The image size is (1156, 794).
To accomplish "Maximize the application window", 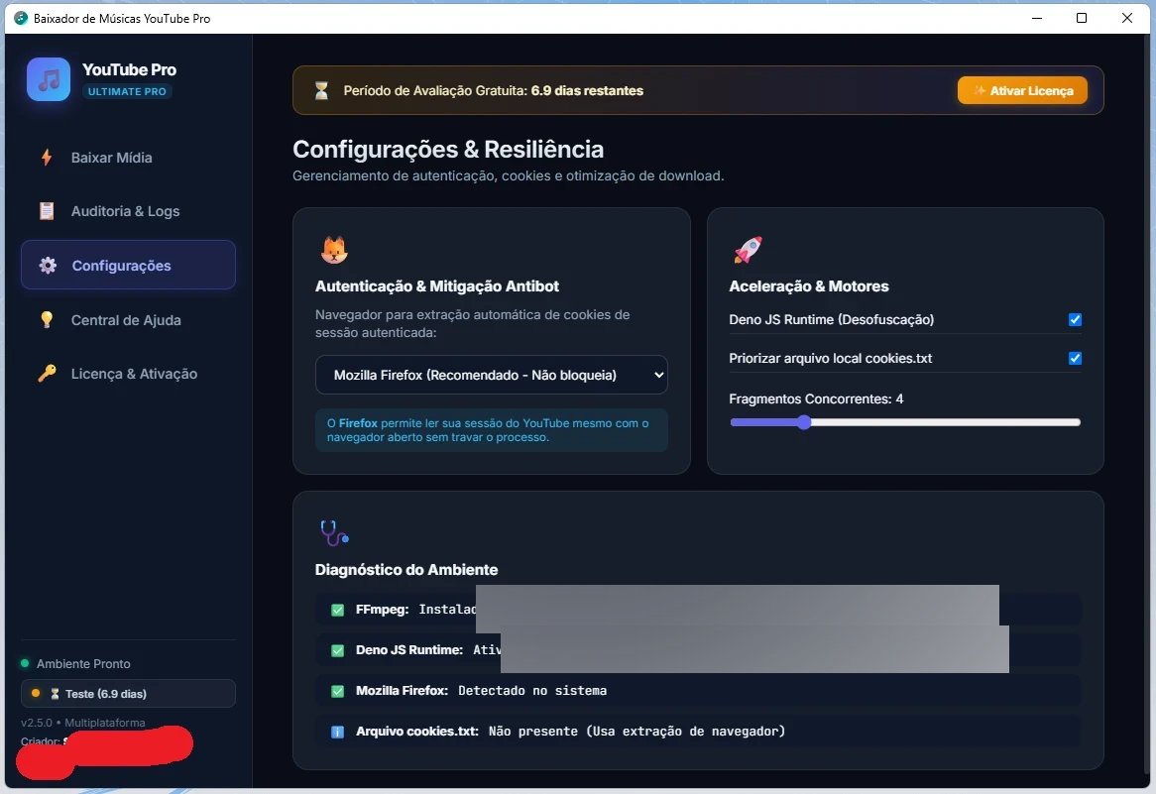I will pos(1082,19).
